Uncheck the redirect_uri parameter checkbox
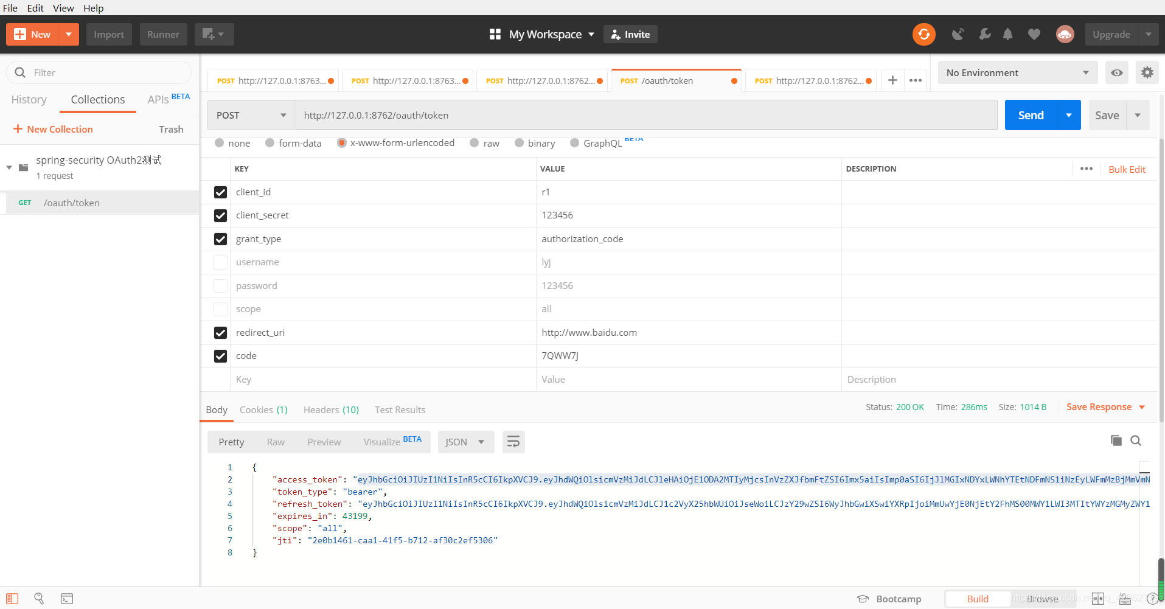Viewport: 1165px width, 609px height. pyautogui.click(x=220, y=333)
